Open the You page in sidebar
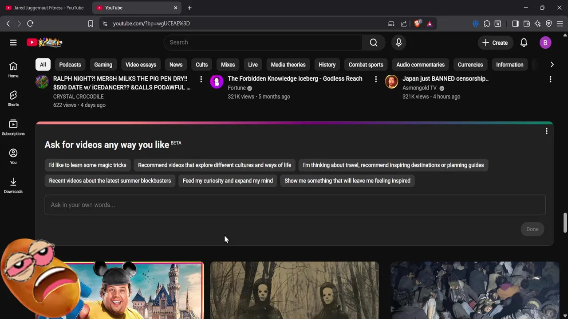The image size is (568, 319). (13, 156)
